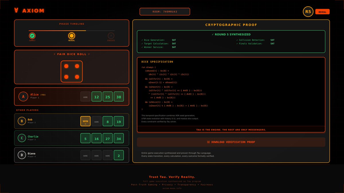Collapse the Phase Timeline panel
The width and height of the screenshot is (344, 193).
tap(71, 24)
